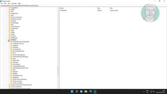Screen dimensions: 167x94
Task: Expand the WAB key
Action: click(x=8, y=30)
